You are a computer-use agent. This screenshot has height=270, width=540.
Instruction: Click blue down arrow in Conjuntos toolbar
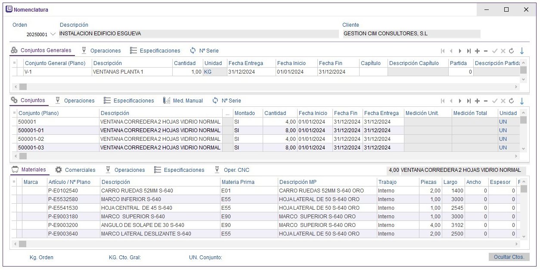pos(522,101)
